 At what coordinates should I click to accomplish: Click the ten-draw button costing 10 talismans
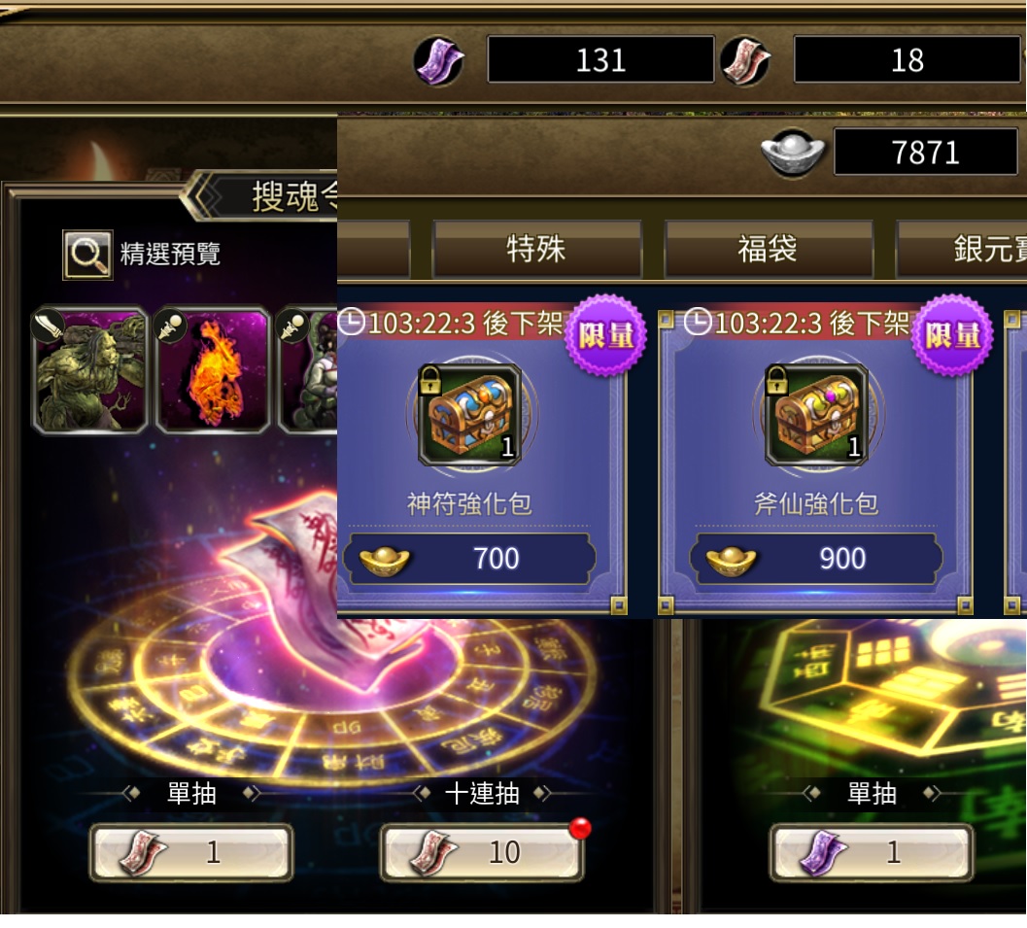coord(482,852)
